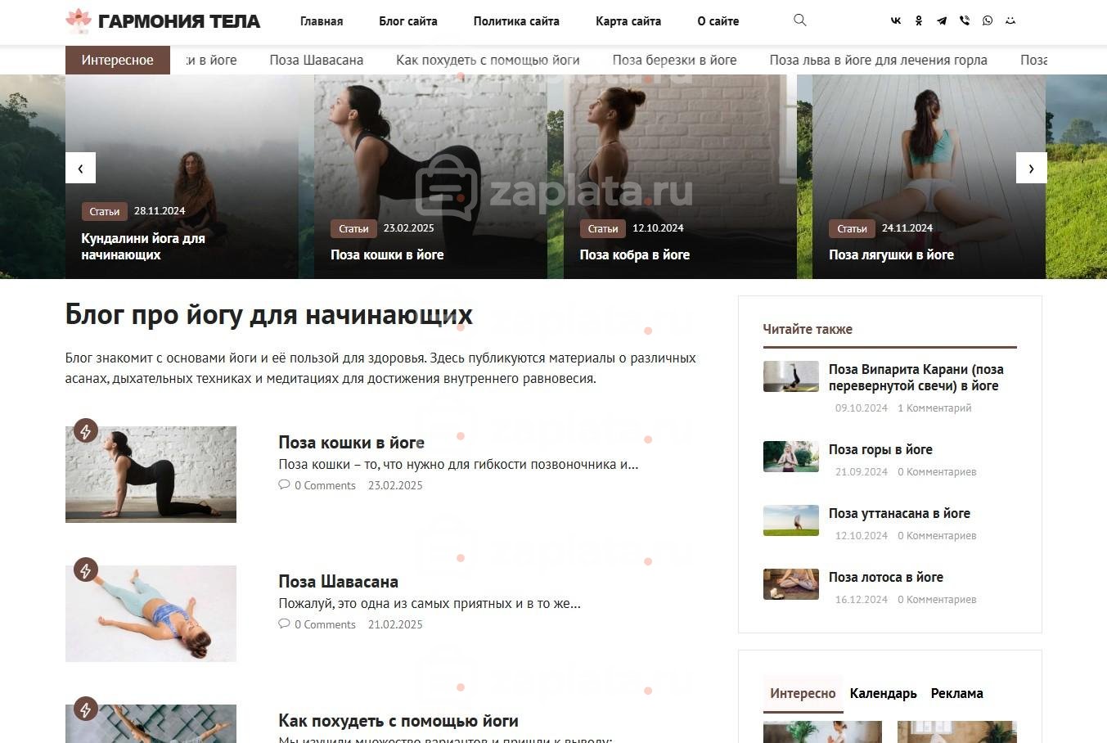This screenshot has width=1107, height=743.
Task: Click Поза лотоса sidebar thumbnail
Action: [x=791, y=584]
